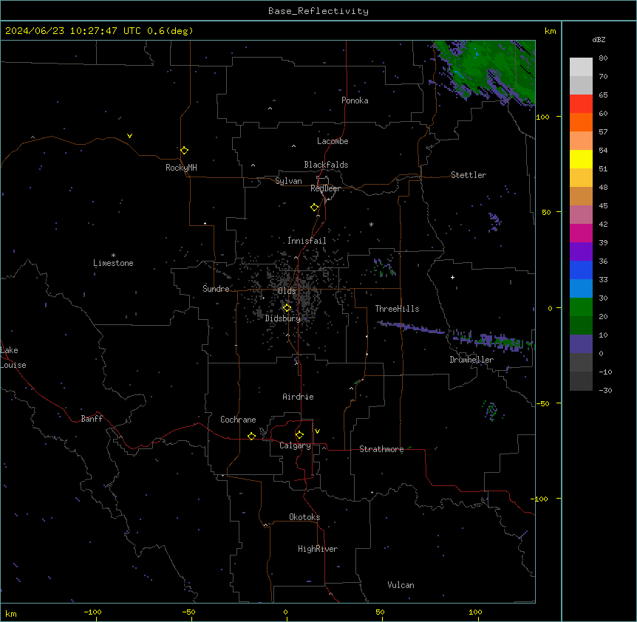
Task: Select the white asterisk above the Limestone label
Action: 113,256
